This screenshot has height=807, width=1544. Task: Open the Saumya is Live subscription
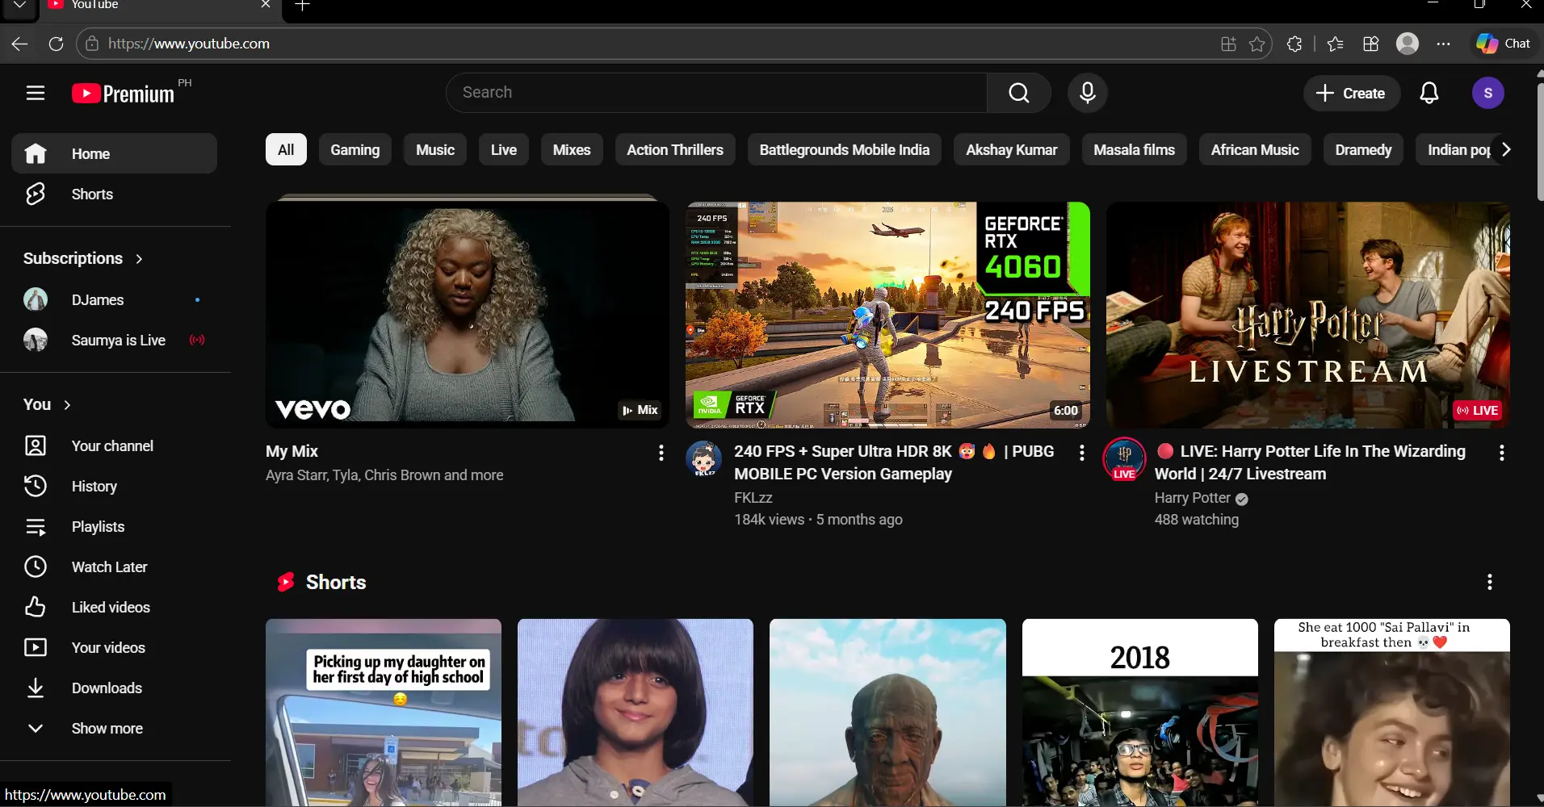pos(114,340)
